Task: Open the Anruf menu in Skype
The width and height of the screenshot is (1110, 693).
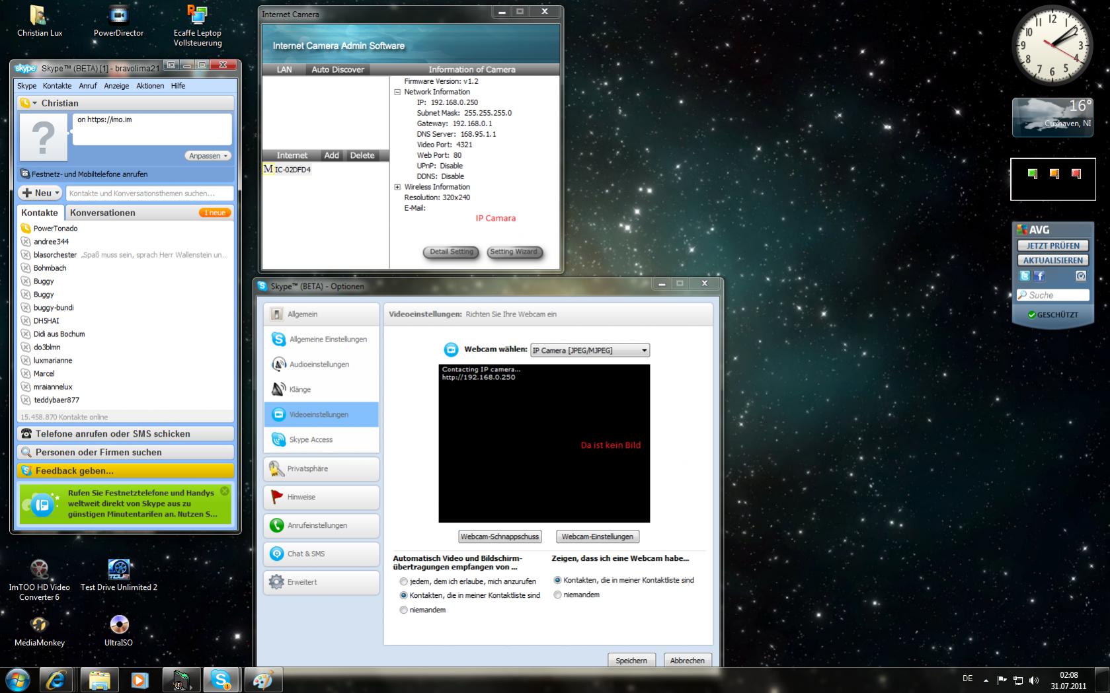Action: pyautogui.click(x=88, y=86)
